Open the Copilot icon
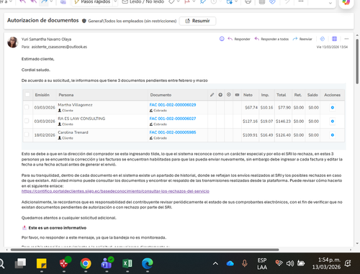360x274 pixels. click(x=346, y=3)
